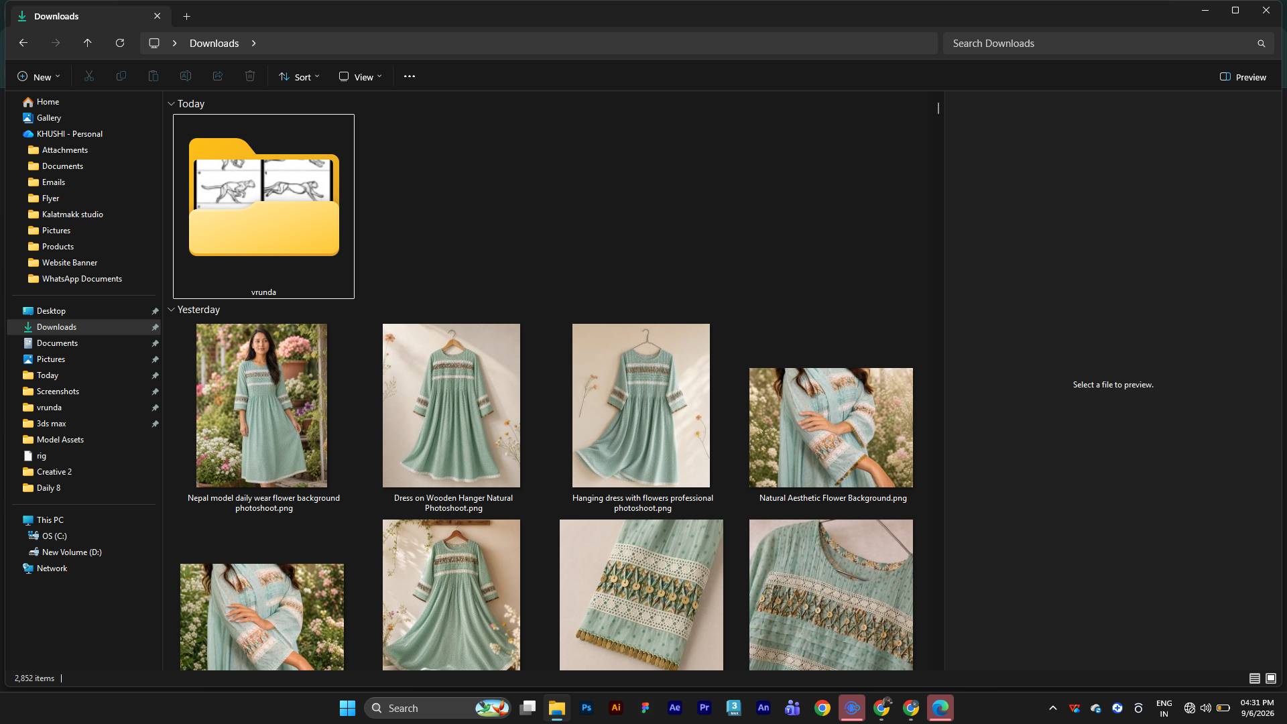Open the View dropdown
Screen dimensions: 1287x724
(361, 77)
